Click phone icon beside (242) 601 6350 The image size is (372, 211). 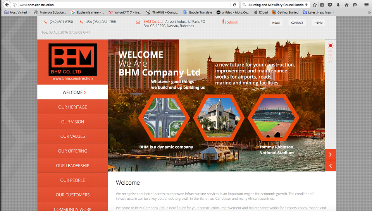[x=46, y=22]
